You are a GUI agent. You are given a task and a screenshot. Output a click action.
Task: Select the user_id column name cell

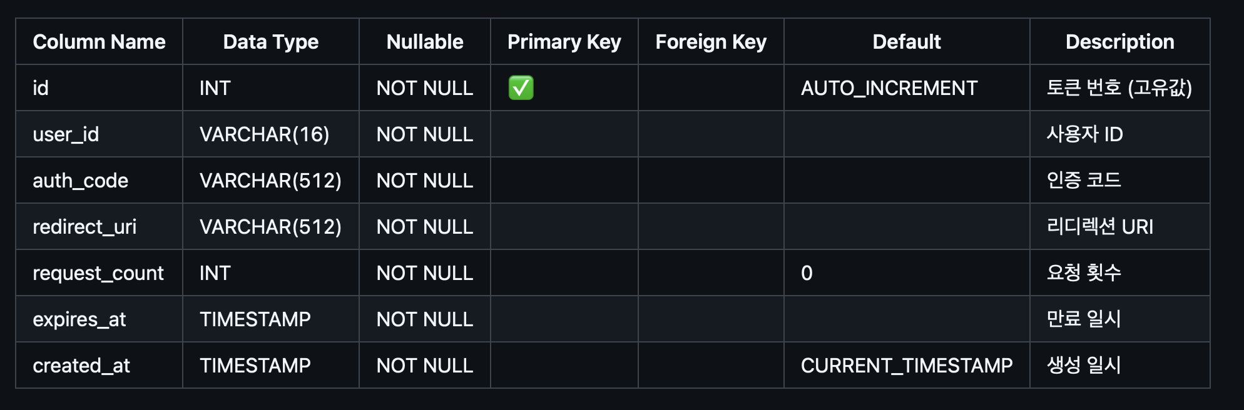click(66, 134)
